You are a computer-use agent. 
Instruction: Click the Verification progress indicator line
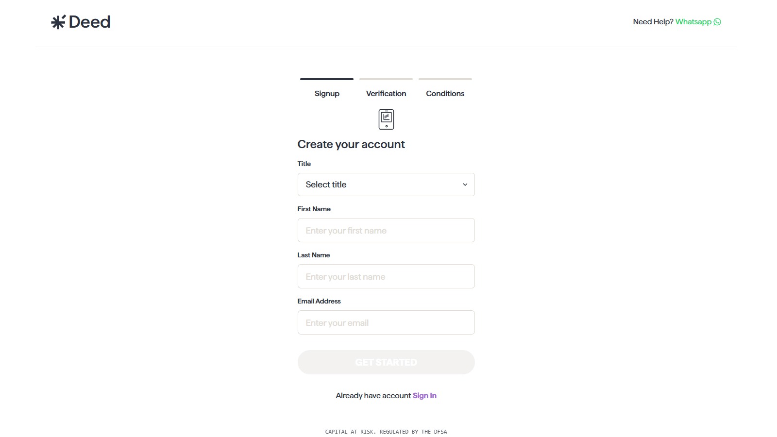click(x=386, y=78)
